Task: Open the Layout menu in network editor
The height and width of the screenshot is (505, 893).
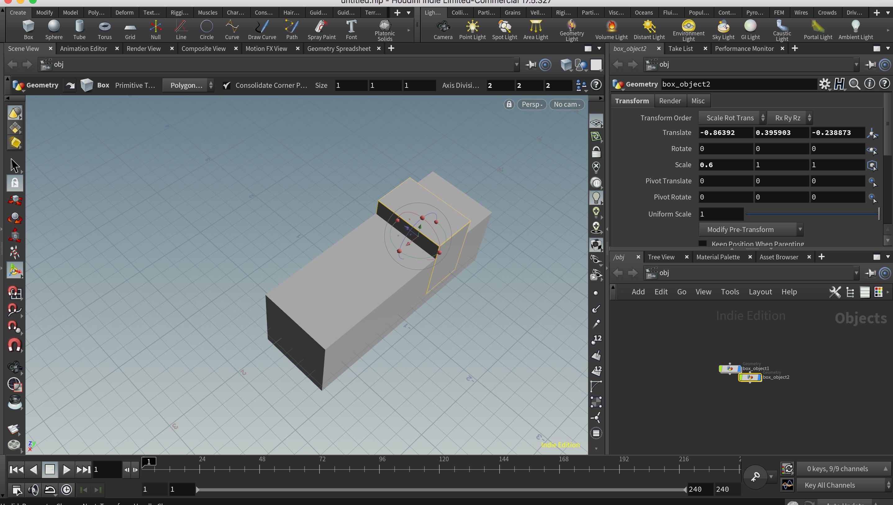Action: click(x=760, y=292)
